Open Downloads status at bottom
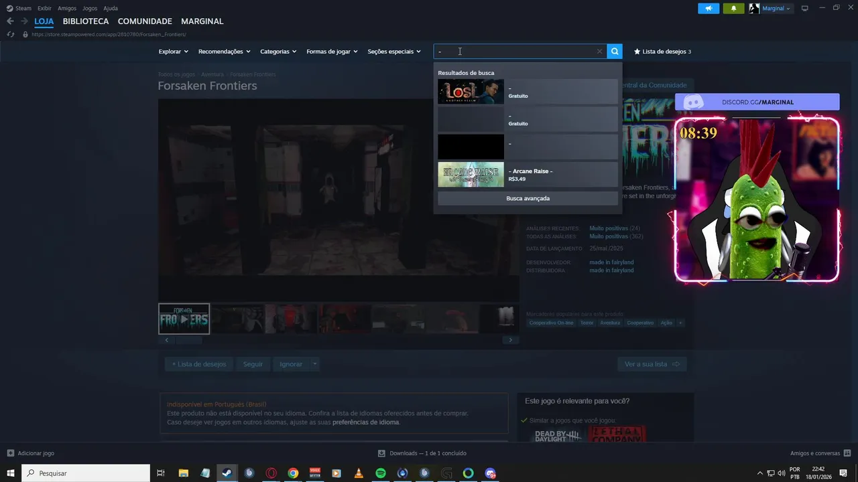Image resolution: width=858 pixels, height=482 pixels. [422, 453]
